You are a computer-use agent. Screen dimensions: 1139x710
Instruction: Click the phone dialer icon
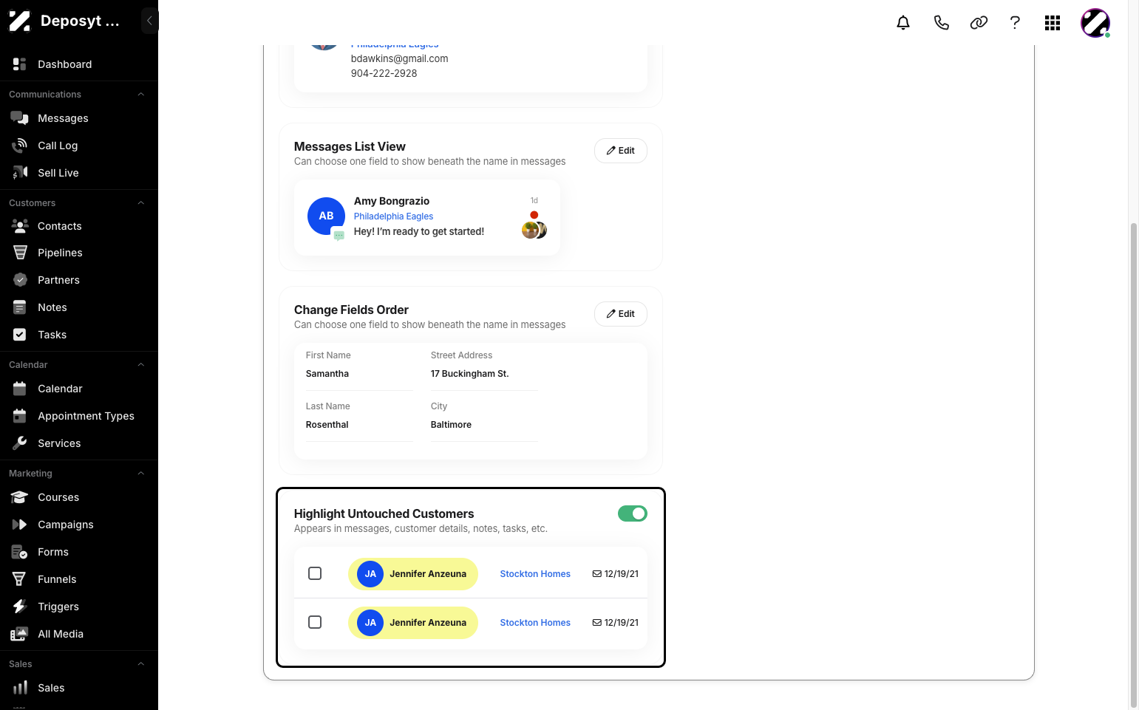(941, 23)
